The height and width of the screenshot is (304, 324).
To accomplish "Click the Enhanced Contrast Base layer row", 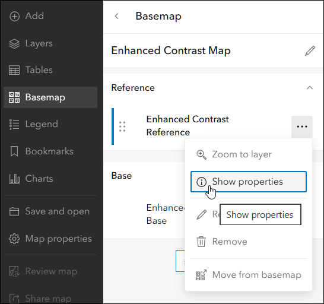I will 148,214.
